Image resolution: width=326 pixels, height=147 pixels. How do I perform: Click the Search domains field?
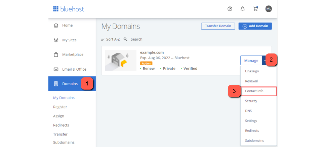136,39
